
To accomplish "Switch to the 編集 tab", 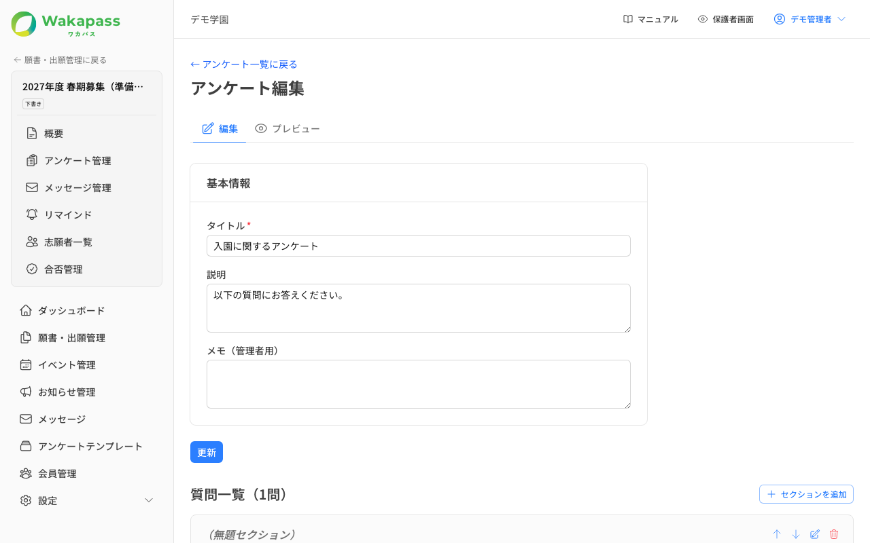I will [x=220, y=128].
